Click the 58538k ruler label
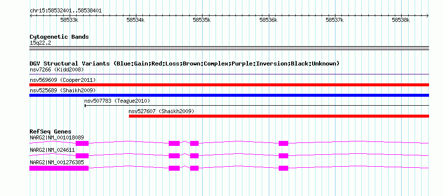Viewport: 443px width, 196px height. [x=401, y=20]
